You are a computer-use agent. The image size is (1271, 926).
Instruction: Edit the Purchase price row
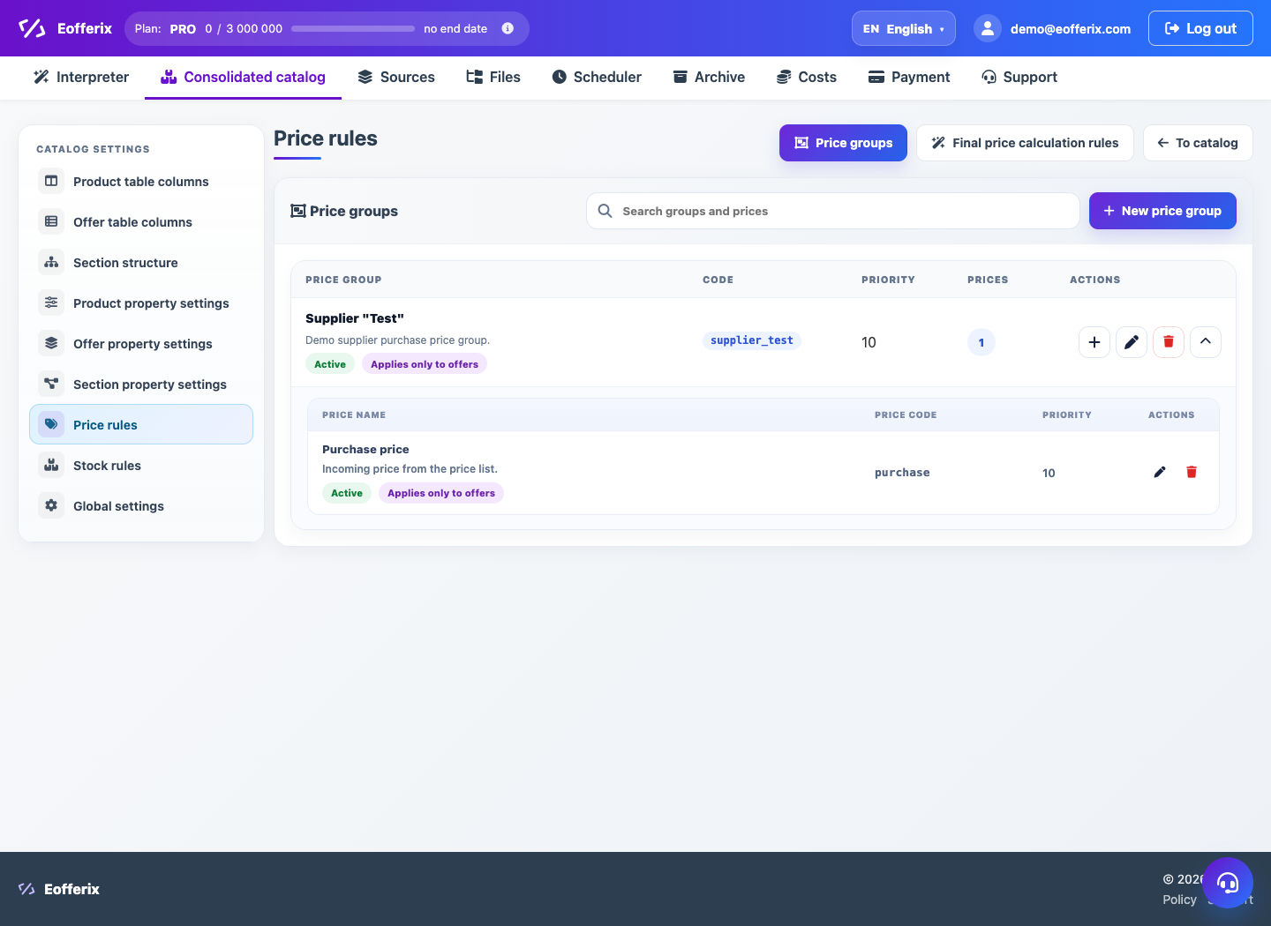[x=1160, y=472]
